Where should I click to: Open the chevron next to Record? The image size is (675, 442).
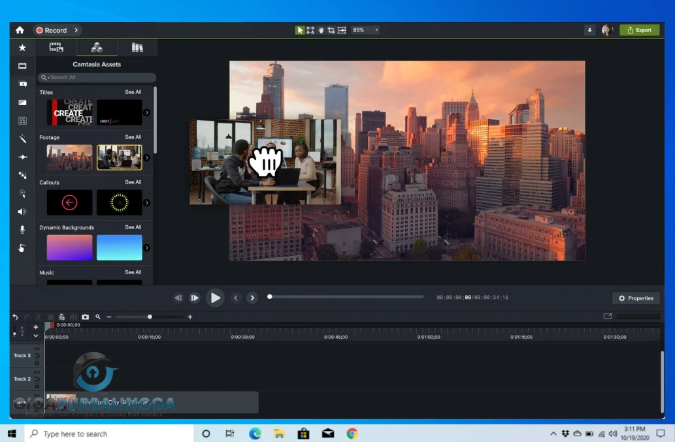coord(77,30)
